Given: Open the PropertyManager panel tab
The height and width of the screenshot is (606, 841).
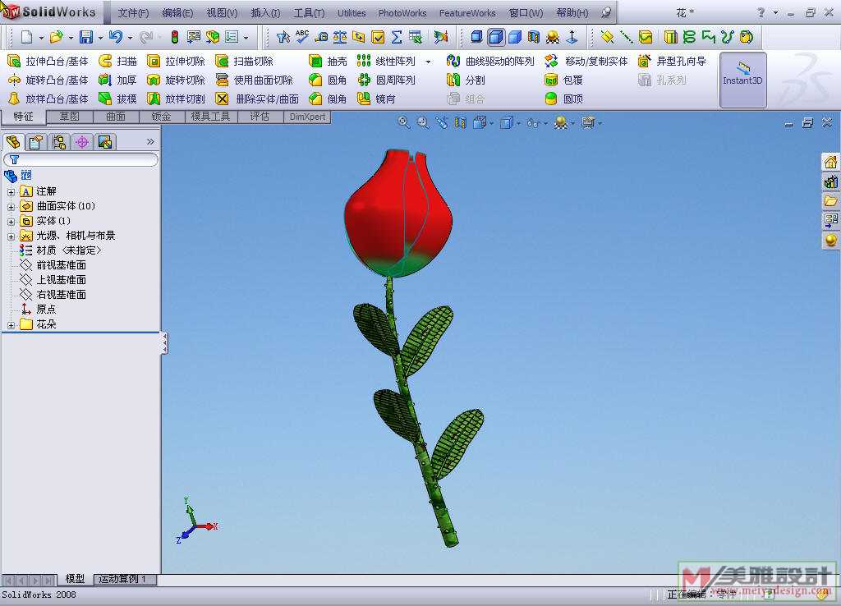Looking at the screenshot, I should click(x=36, y=142).
